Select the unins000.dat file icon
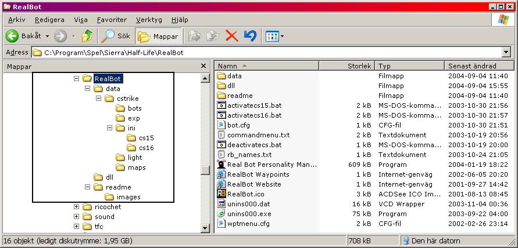 [x=222, y=204]
